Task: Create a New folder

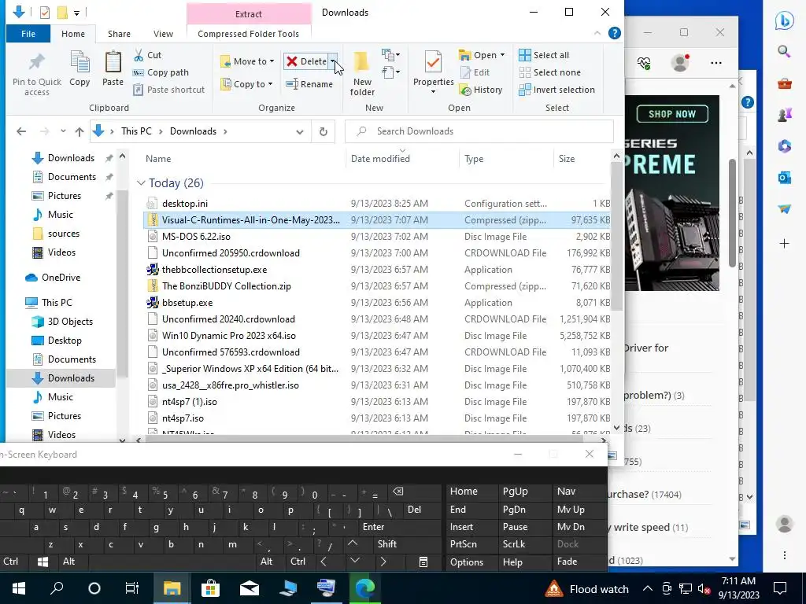Action: coord(362,73)
